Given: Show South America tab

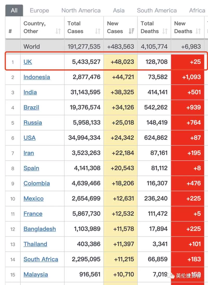Looking at the screenshot, I should 157,10.
